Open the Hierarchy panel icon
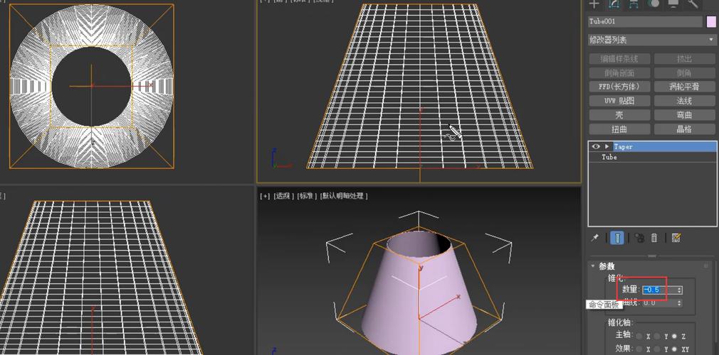The width and height of the screenshot is (719, 355). pos(634,4)
